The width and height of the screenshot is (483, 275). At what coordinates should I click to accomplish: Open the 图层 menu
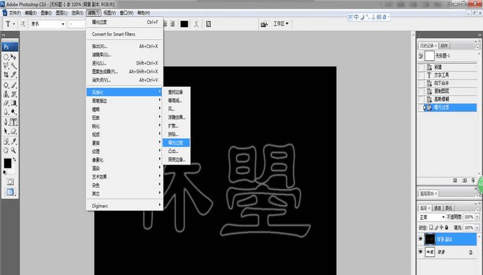(62, 13)
